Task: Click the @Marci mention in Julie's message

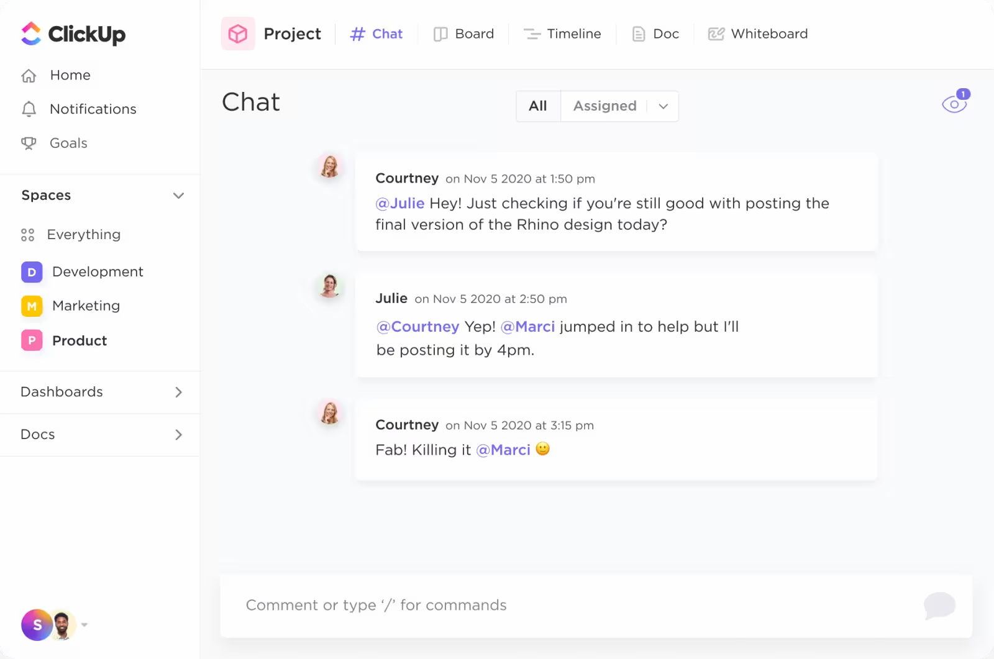Action: 528,327
